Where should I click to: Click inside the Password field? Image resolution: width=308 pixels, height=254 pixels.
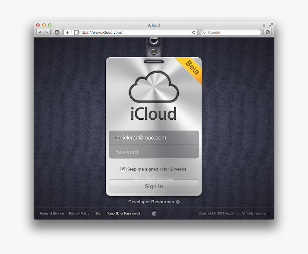(x=154, y=152)
